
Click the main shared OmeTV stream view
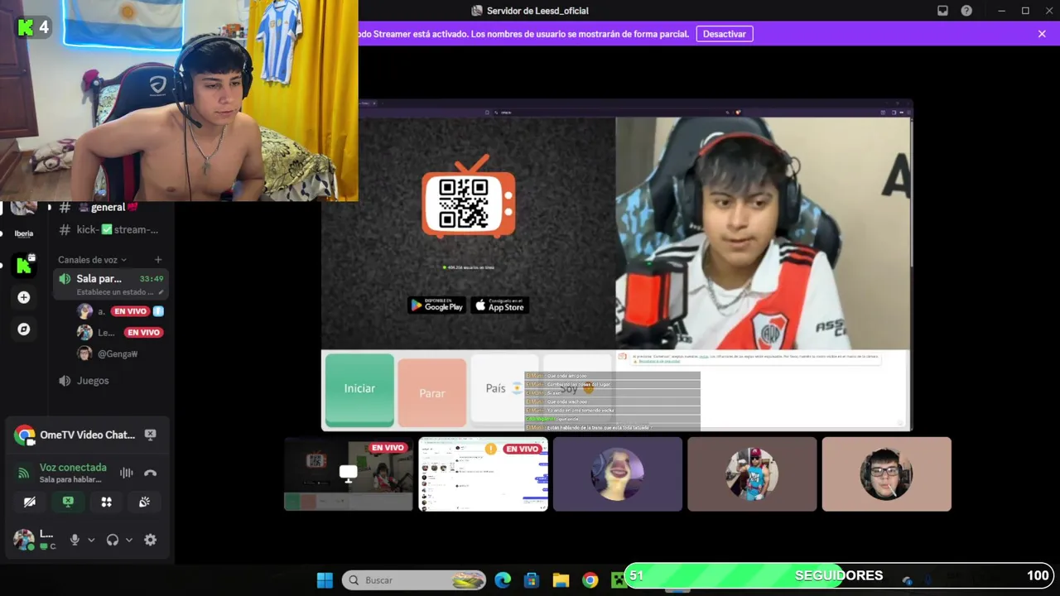[617, 266]
